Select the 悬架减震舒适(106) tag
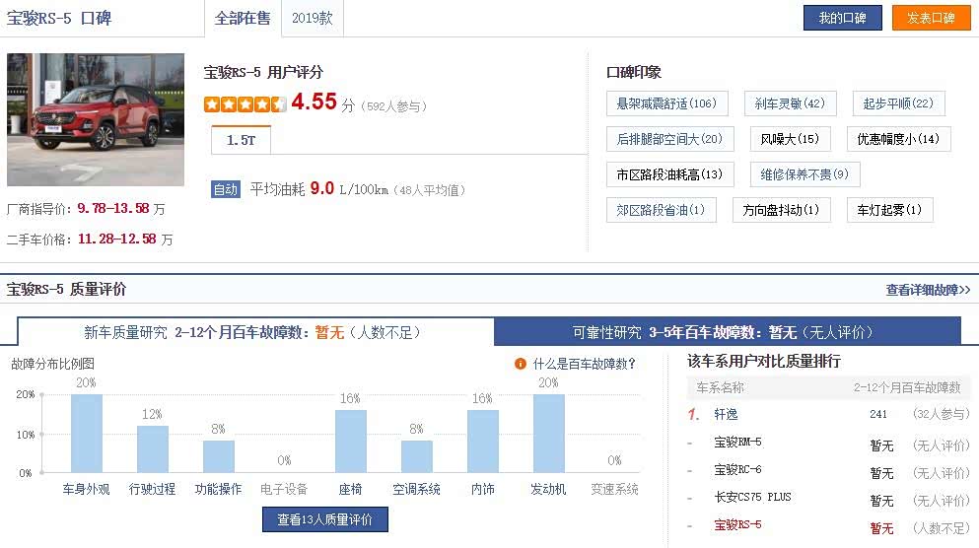Viewport: 979px width, 548px height. pyautogui.click(x=666, y=103)
